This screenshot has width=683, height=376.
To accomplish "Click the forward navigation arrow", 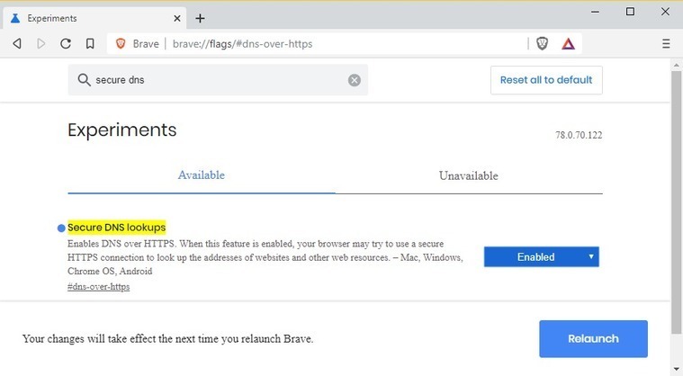I will 41,43.
